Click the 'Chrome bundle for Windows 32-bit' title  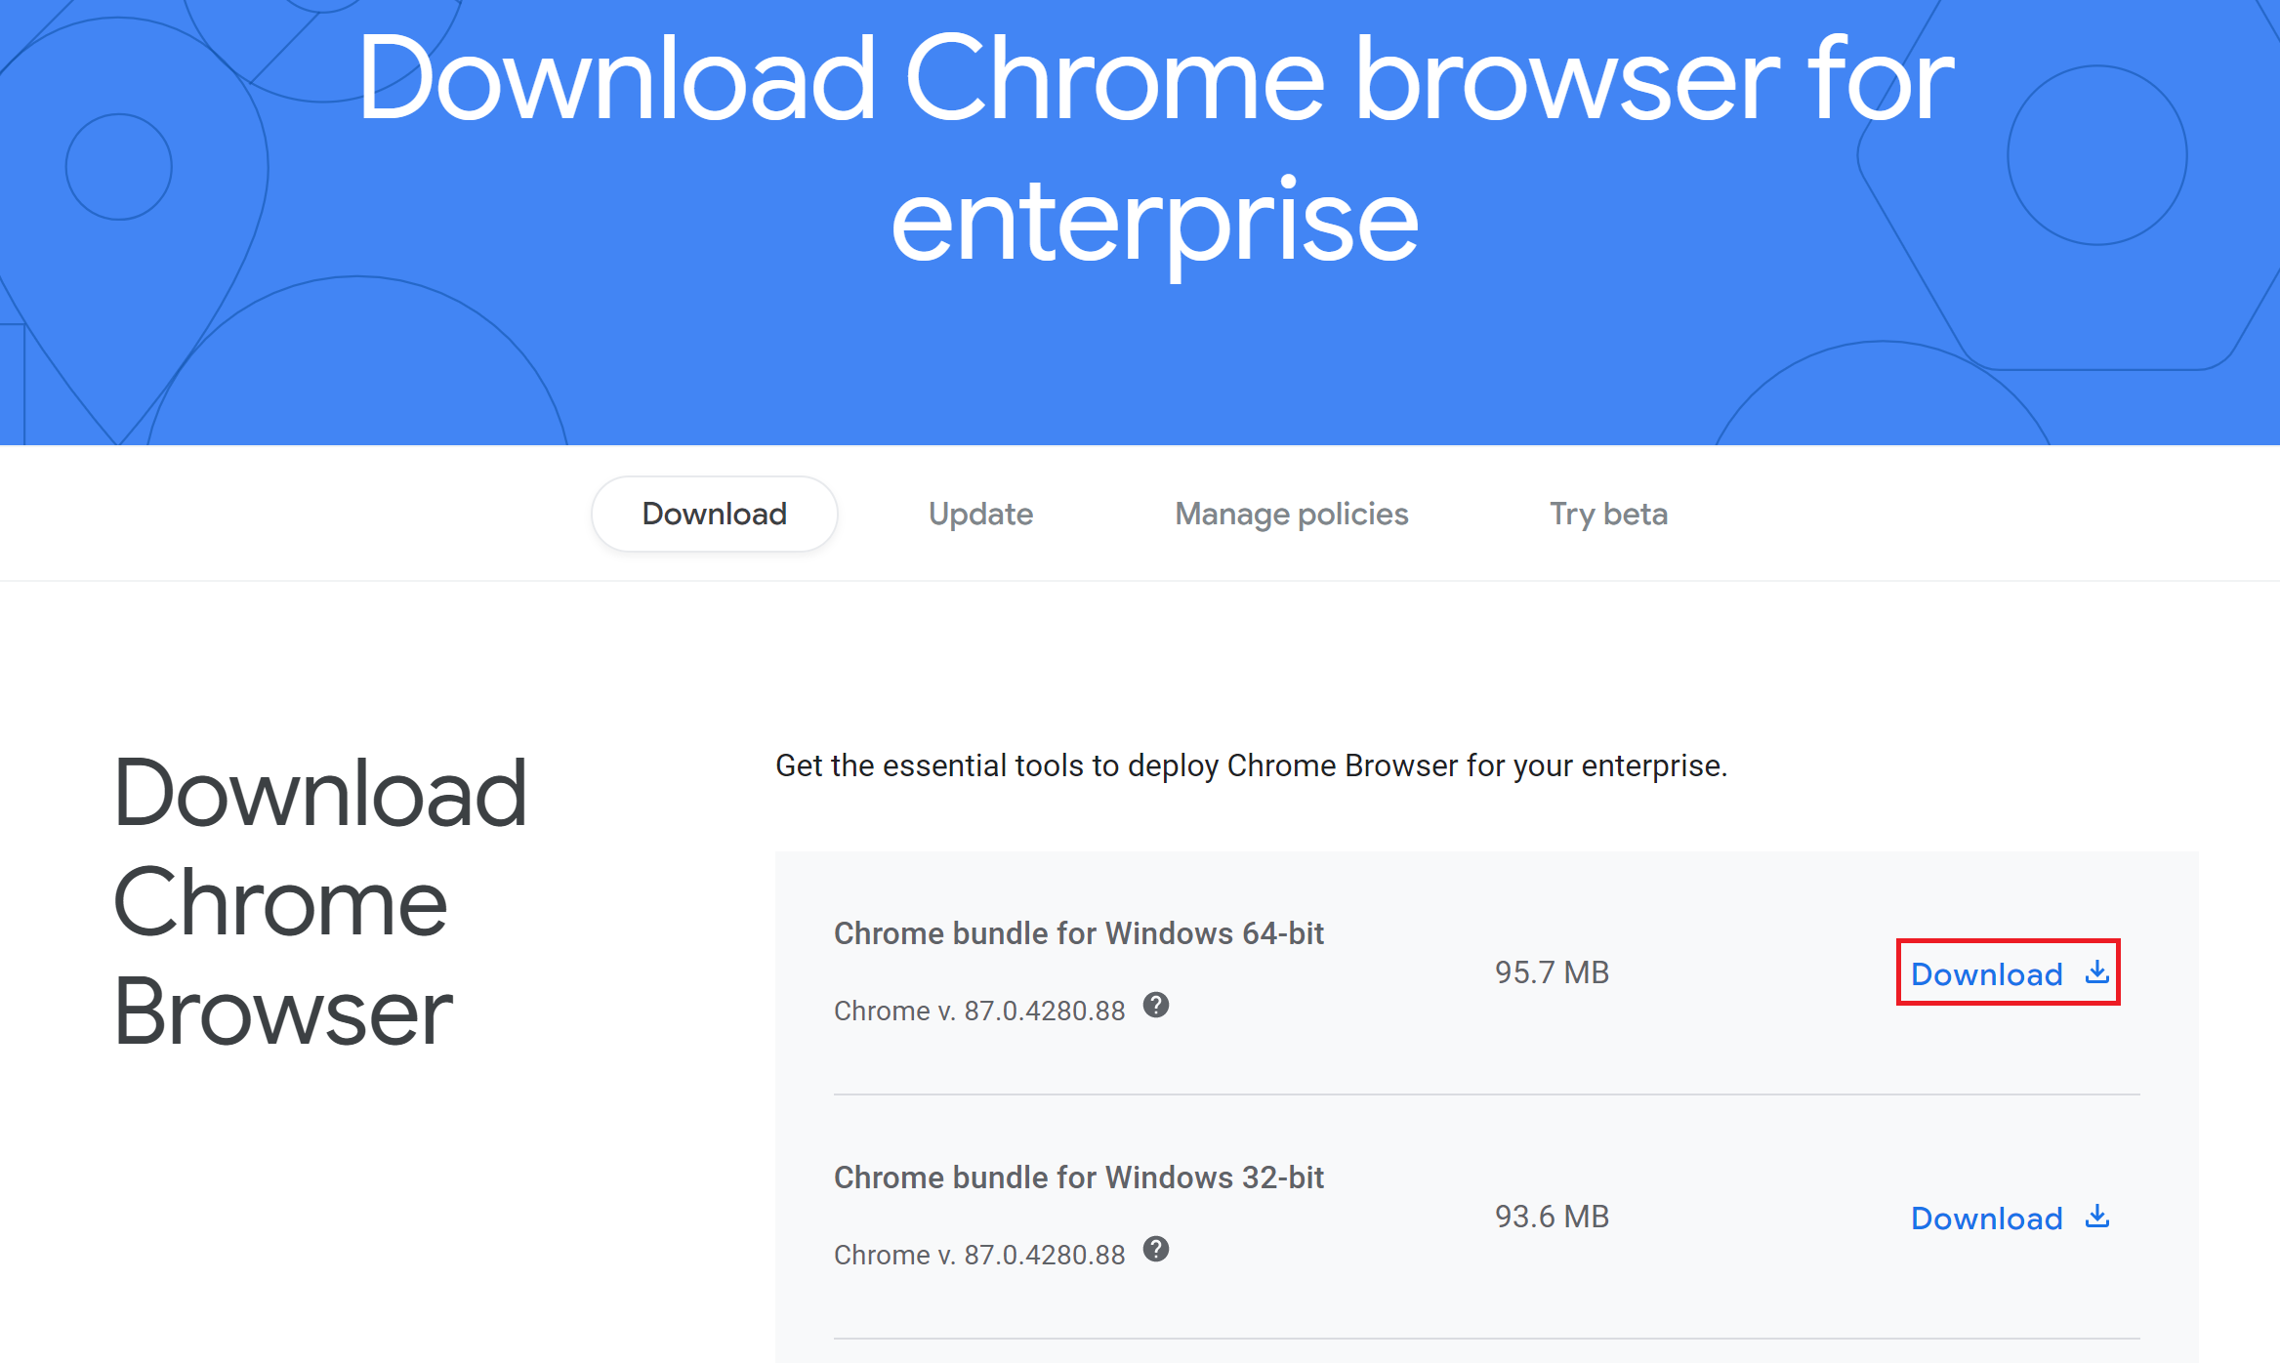pyautogui.click(x=1078, y=1177)
